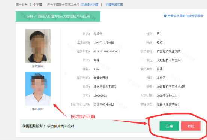Viewport: 207px width, 140px height.
Task: Click student number 190303032
Action: [x=100, y=95]
